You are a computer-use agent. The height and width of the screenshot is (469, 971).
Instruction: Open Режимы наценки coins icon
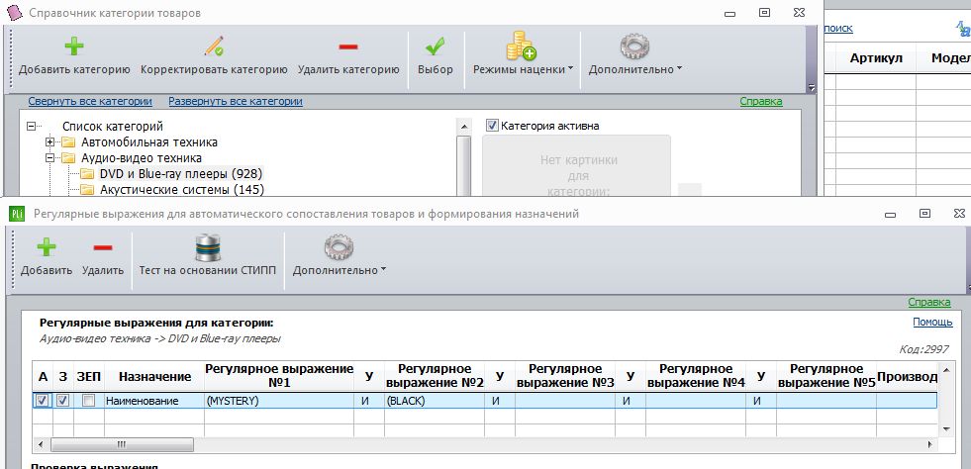click(x=521, y=47)
